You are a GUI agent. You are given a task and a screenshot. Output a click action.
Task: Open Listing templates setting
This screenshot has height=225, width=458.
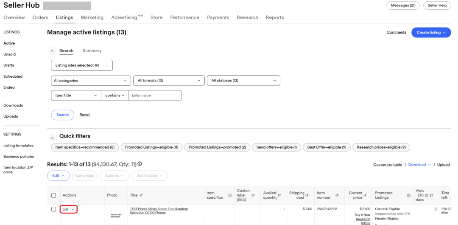(x=18, y=146)
